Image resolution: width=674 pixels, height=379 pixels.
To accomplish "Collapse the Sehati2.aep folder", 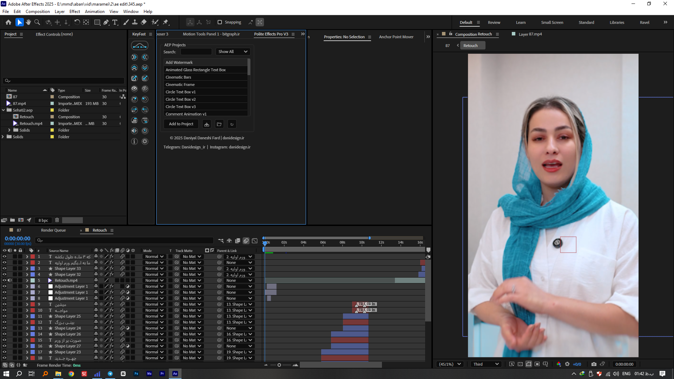I will click(3, 110).
